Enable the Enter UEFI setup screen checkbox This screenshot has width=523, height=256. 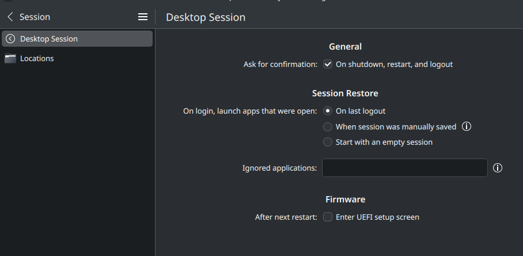[x=328, y=217]
